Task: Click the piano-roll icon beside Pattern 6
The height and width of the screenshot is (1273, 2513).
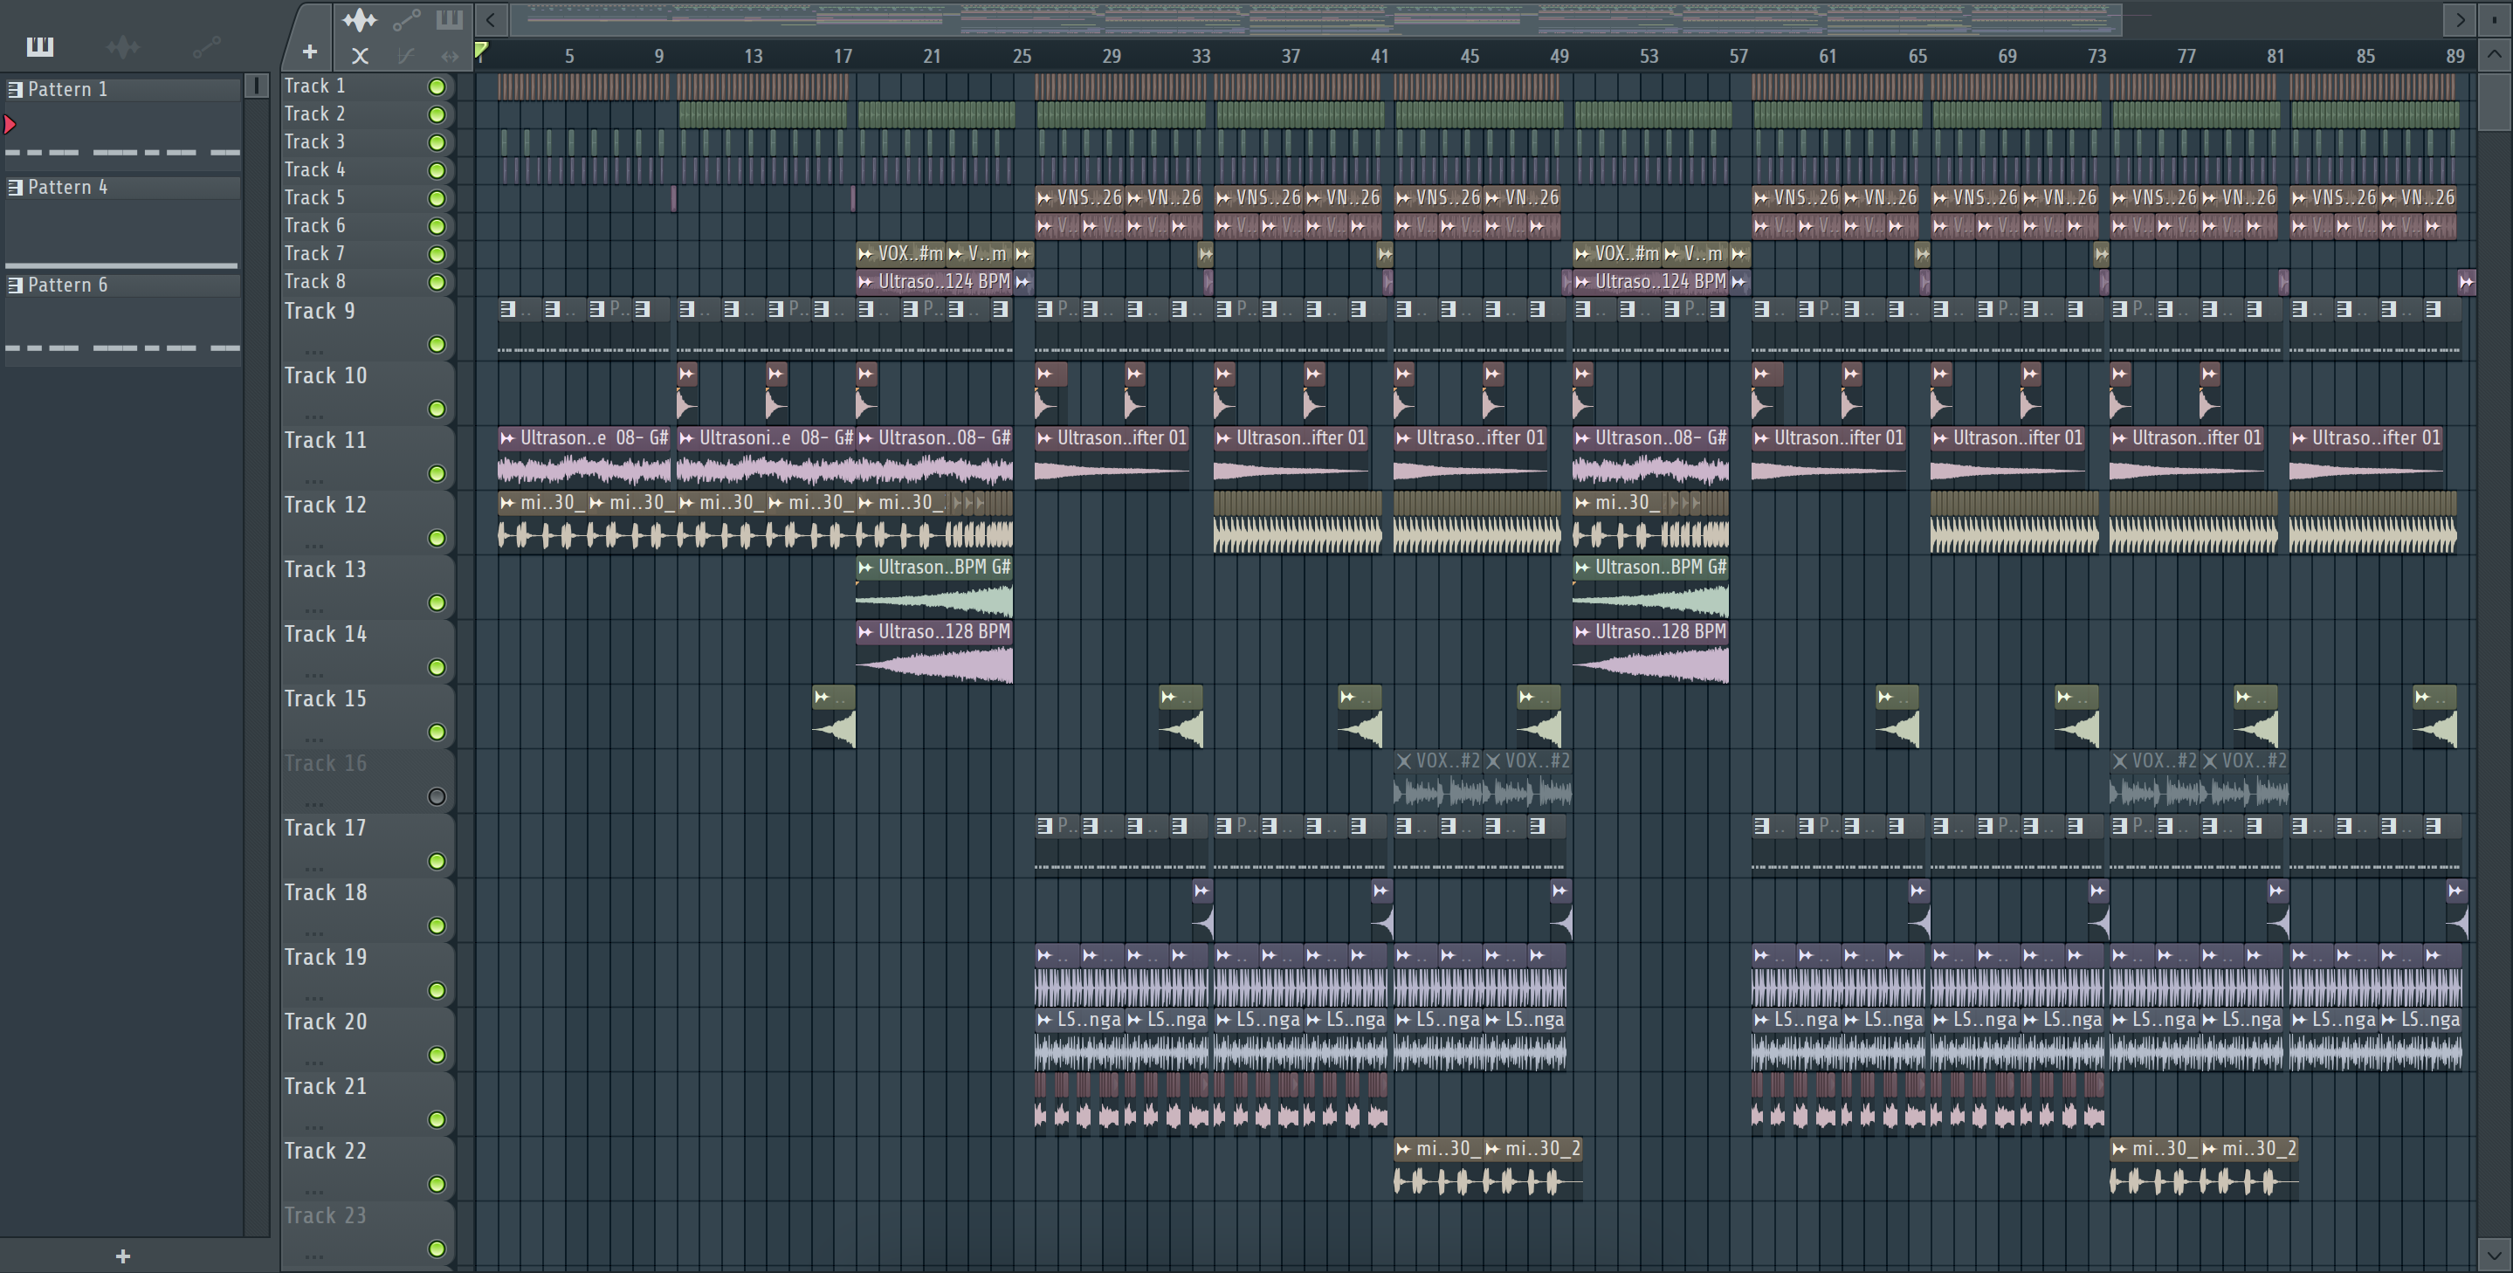Action: click(x=16, y=285)
